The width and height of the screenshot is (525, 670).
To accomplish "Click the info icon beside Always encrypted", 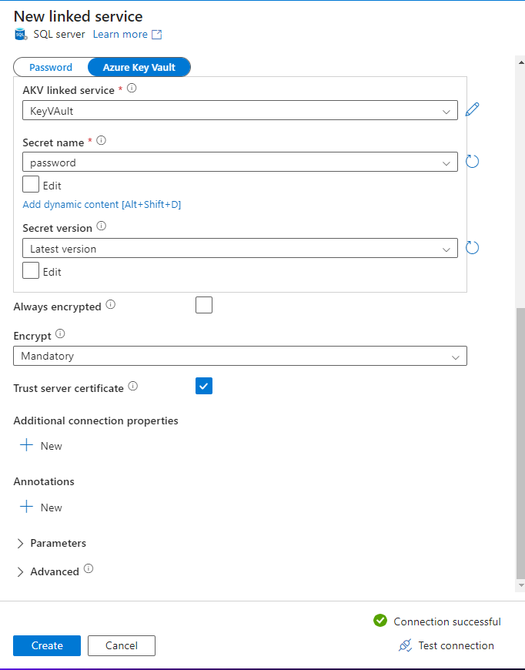I will (110, 304).
